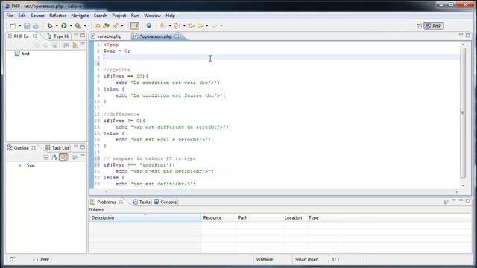Click the Next Annotation icon

tap(162, 26)
